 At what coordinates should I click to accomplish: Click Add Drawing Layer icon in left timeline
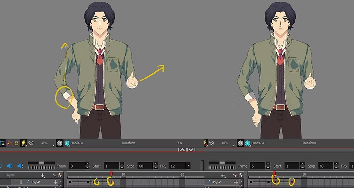tap(54, 175)
